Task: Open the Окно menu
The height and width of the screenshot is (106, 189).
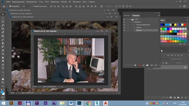Action: click(84, 2)
